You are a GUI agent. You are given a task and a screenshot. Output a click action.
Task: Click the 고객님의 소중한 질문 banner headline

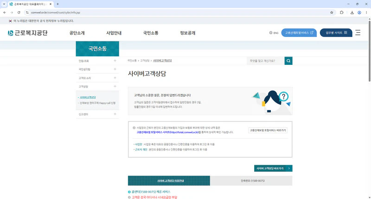coord(162,95)
